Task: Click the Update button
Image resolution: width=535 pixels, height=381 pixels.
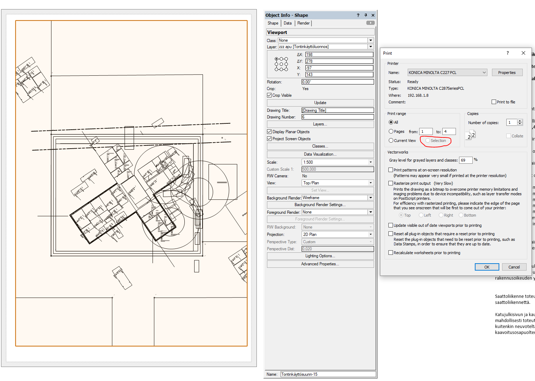Action: click(320, 103)
